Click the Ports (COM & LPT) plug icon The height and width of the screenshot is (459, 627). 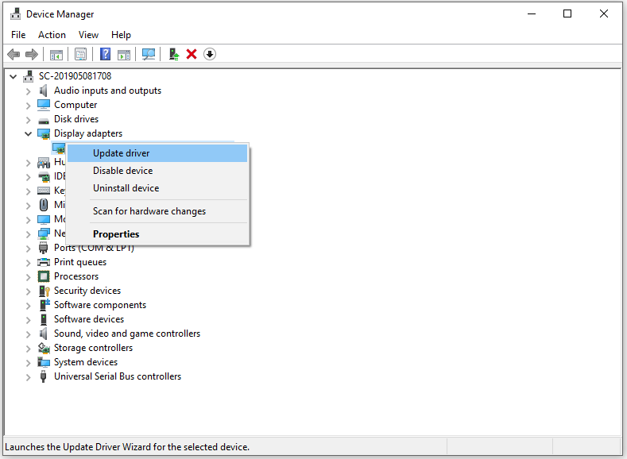pyautogui.click(x=43, y=248)
